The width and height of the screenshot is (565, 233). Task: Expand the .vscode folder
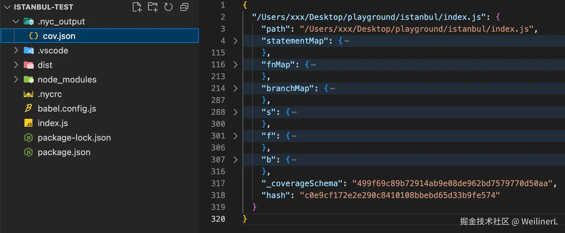click(16, 50)
